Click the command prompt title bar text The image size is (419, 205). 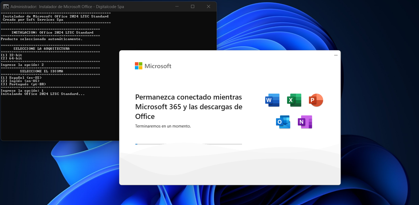click(x=67, y=7)
